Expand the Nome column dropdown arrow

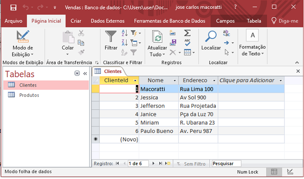(x=175, y=80)
